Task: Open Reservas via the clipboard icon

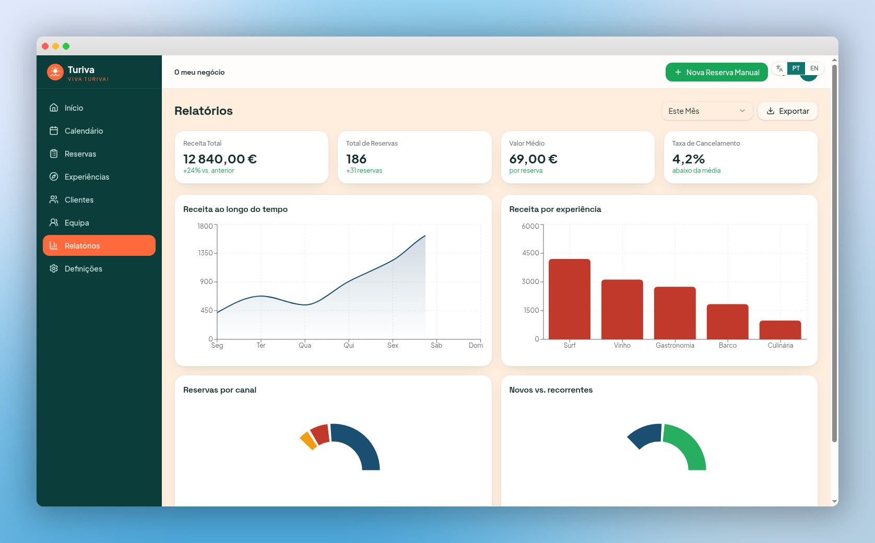Action: (54, 154)
